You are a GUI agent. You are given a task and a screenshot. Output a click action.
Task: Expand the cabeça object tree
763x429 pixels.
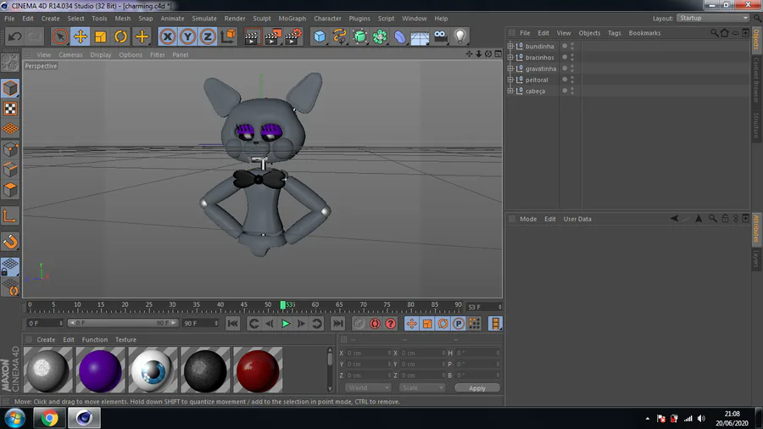(510, 91)
